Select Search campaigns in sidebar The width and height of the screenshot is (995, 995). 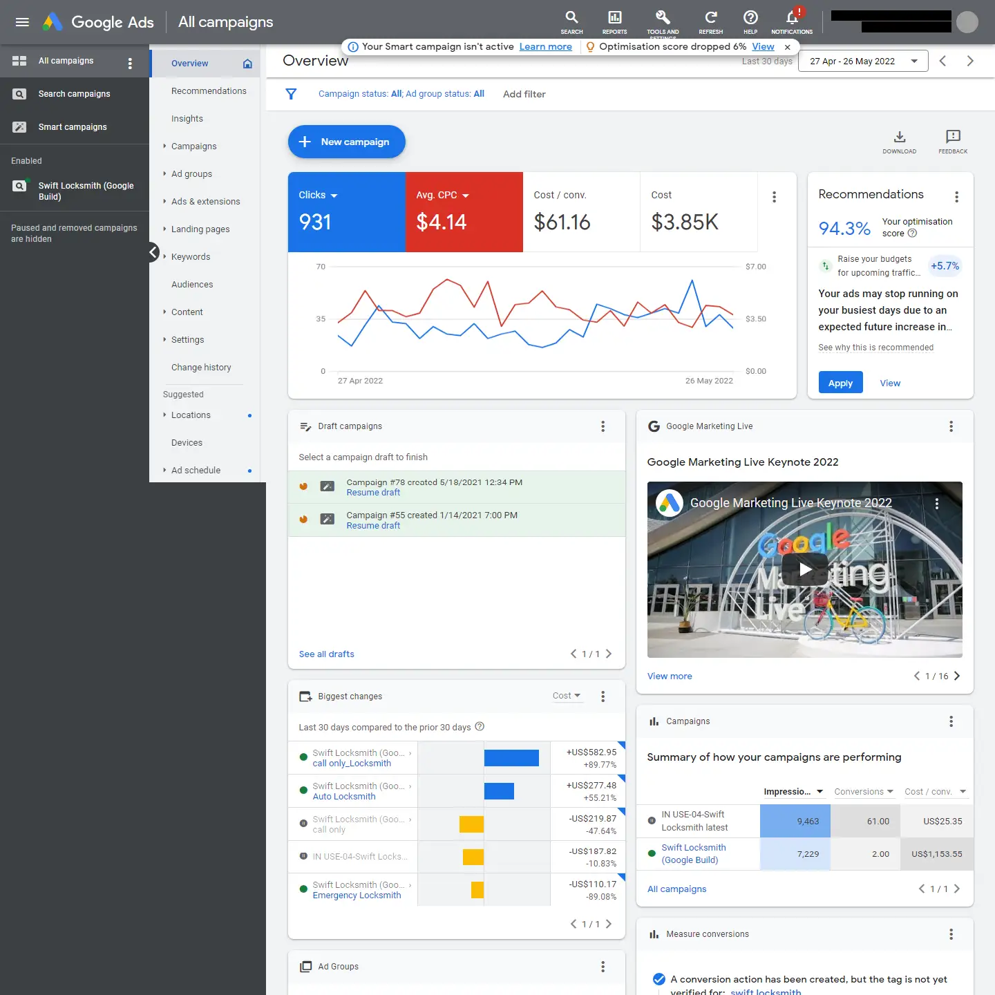tap(75, 94)
